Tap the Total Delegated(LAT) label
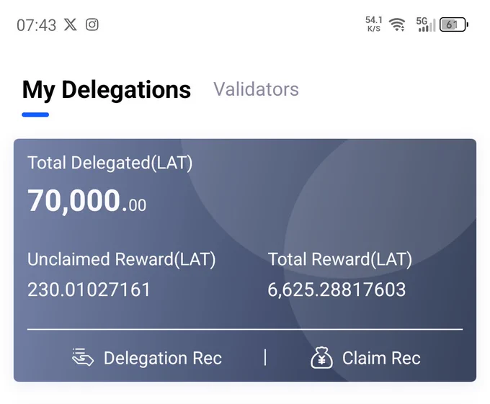490x404 pixels. coord(110,163)
